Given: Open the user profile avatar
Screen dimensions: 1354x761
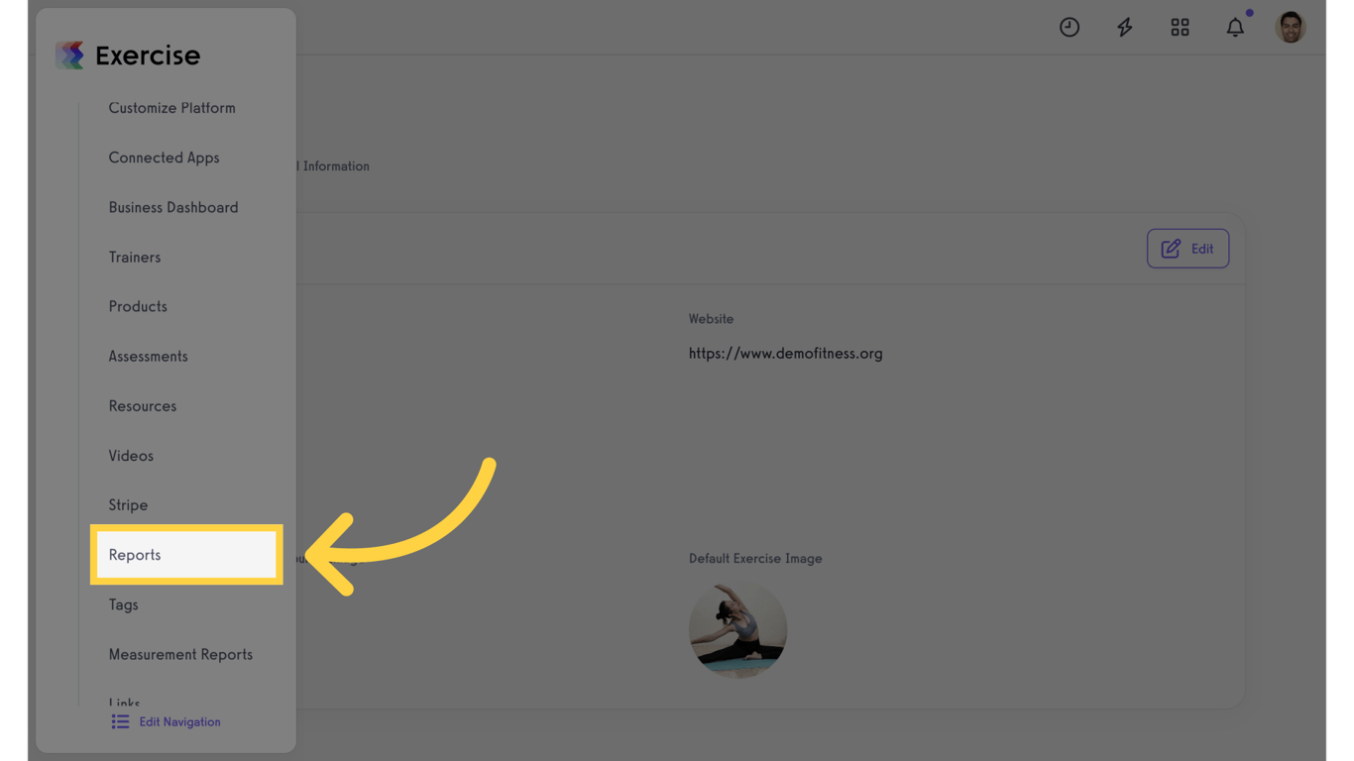Looking at the screenshot, I should (x=1291, y=28).
